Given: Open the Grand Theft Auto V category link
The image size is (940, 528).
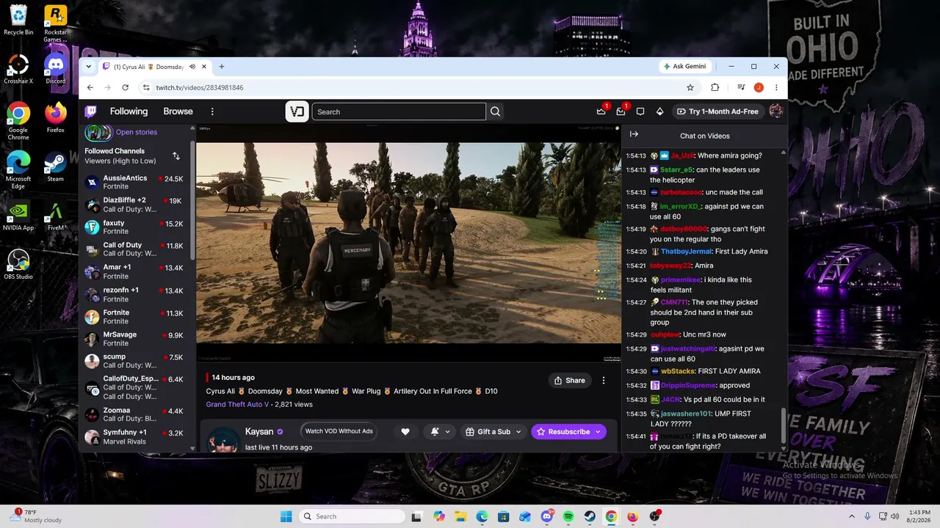Looking at the screenshot, I should 237,404.
